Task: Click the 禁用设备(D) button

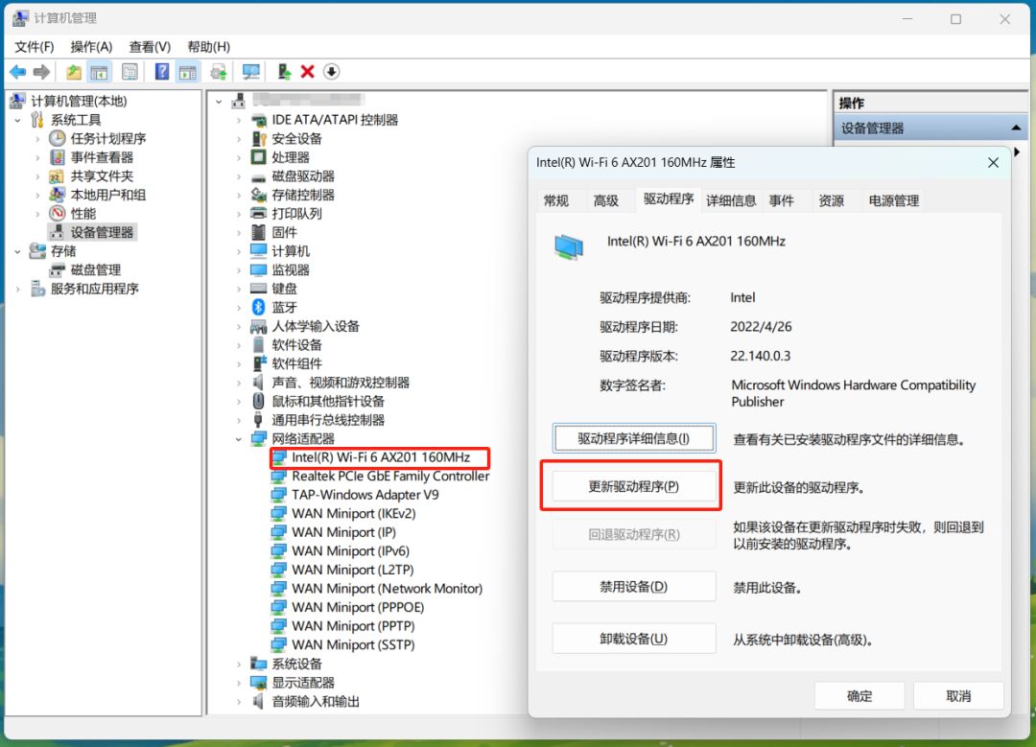Action: 634,587
